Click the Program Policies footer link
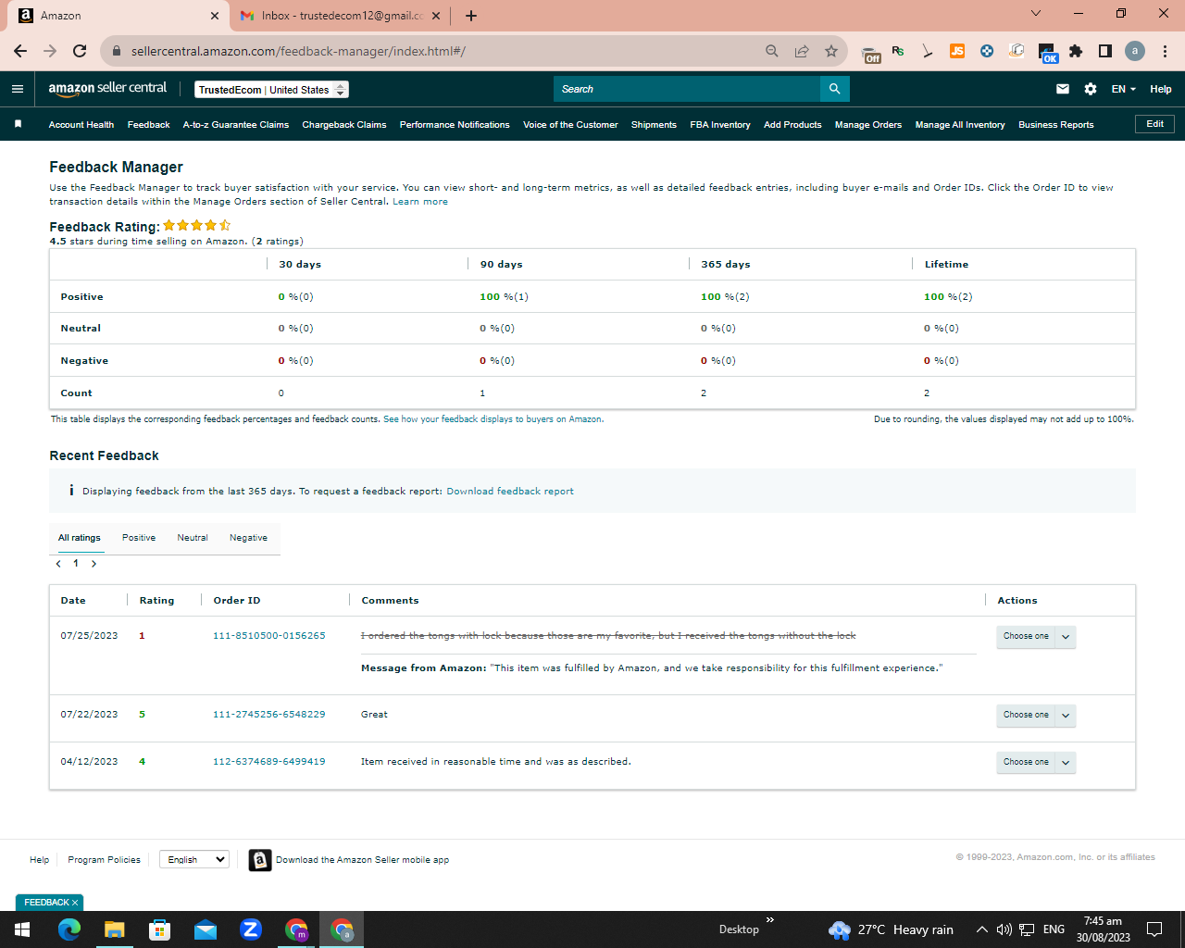 point(104,860)
